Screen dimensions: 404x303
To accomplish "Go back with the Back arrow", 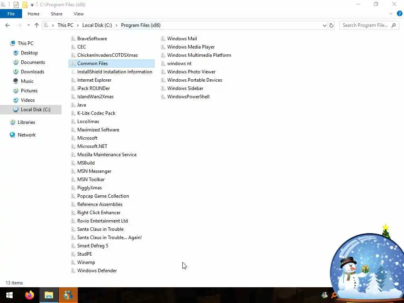I will pos(7,25).
